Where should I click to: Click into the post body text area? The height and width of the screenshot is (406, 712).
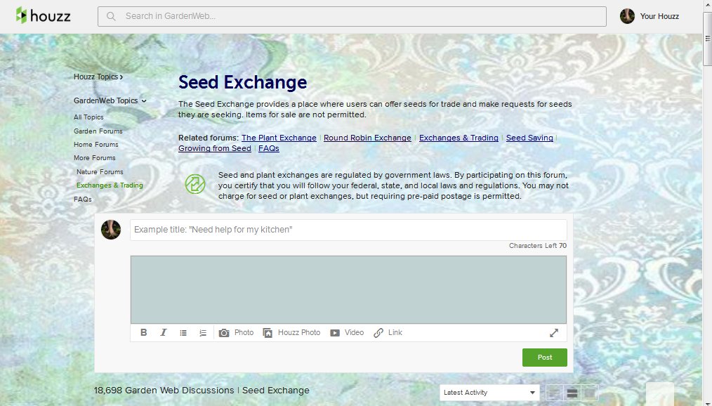(x=348, y=289)
